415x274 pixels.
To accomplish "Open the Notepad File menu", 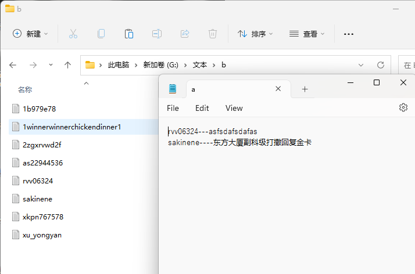I will tap(173, 109).
